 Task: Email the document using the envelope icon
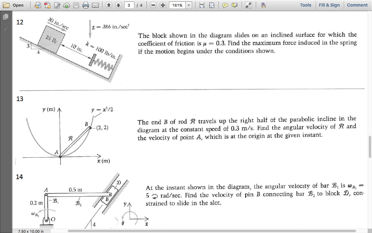pyautogui.click(x=95, y=5)
